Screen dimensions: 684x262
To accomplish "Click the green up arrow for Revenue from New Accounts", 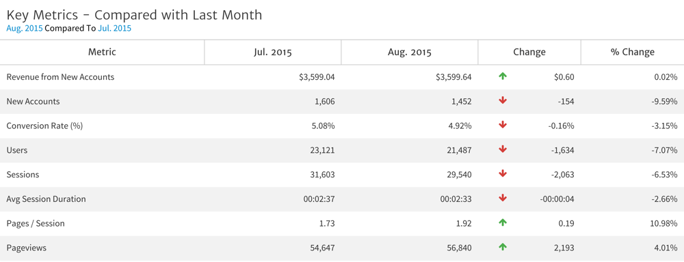I will [x=503, y=76].
